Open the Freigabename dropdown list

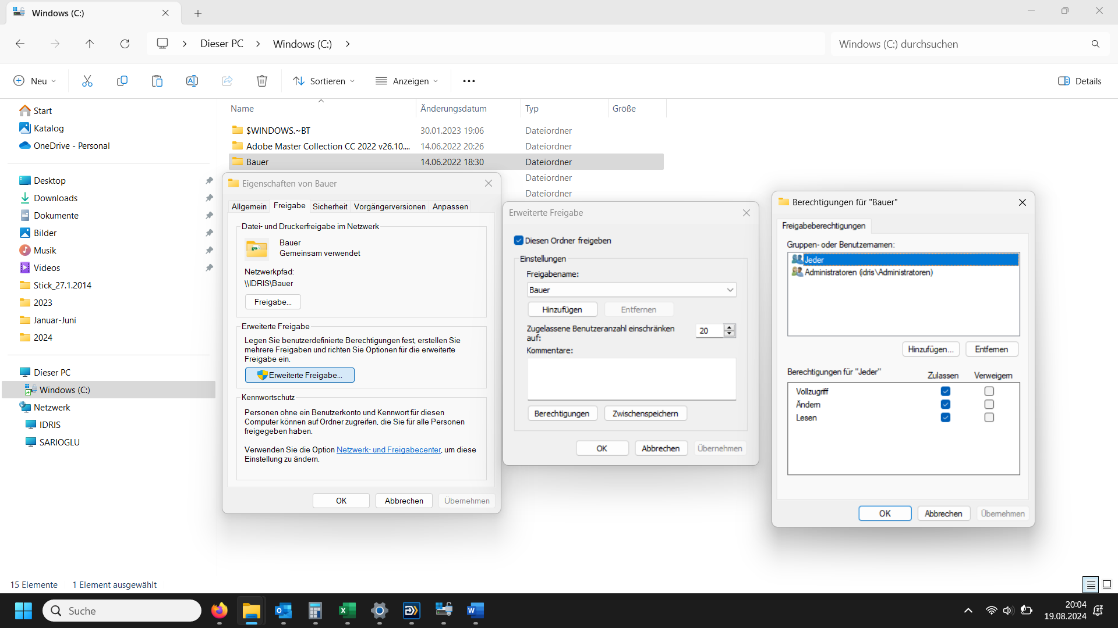tap(730, 290)
